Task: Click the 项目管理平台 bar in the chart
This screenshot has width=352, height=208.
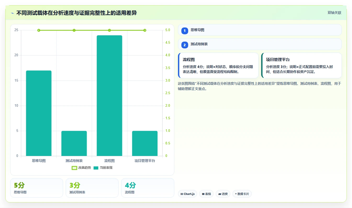Action: 145,143
